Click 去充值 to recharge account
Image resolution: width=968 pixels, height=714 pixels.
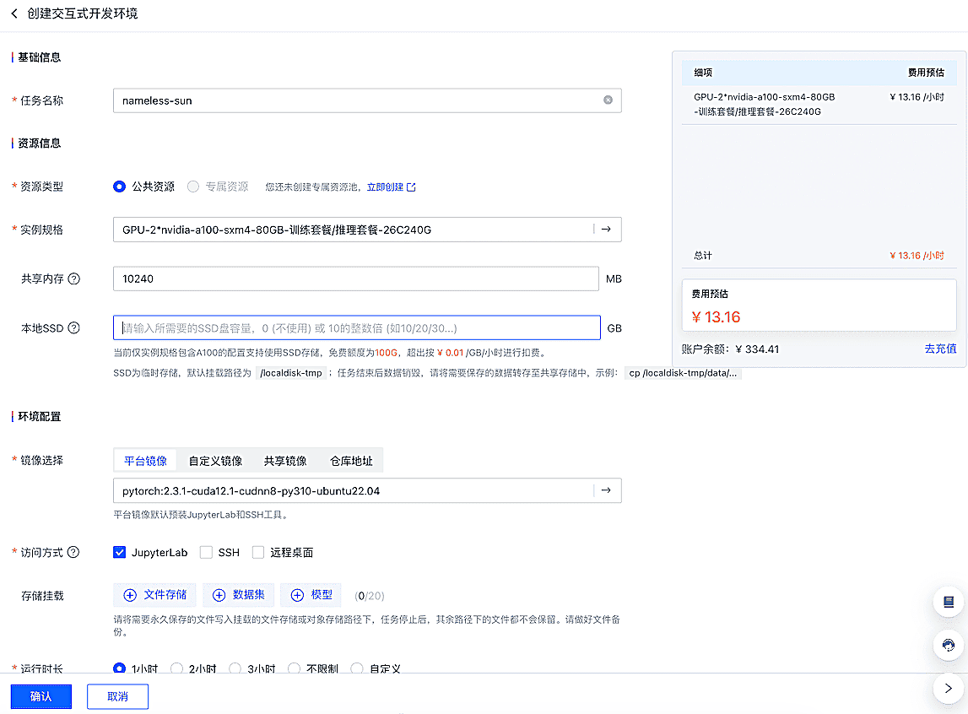coord(940,349)
